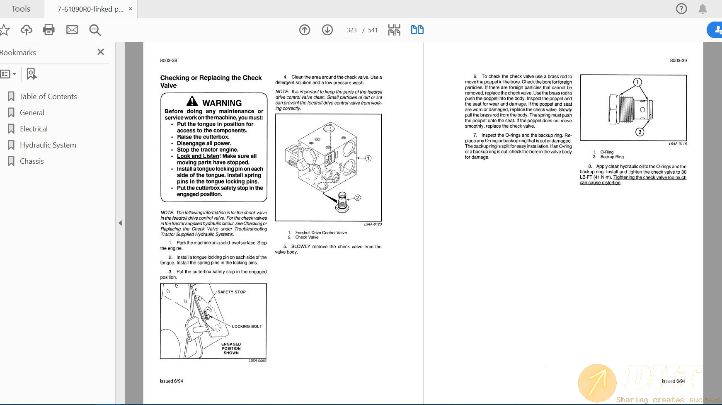
Task: Select the 7-61890R0-linked document tab
Action: tap(88, 8)
